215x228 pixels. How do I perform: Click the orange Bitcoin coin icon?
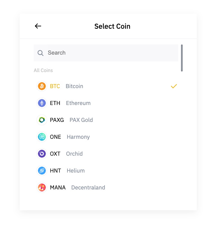point(42,86)
